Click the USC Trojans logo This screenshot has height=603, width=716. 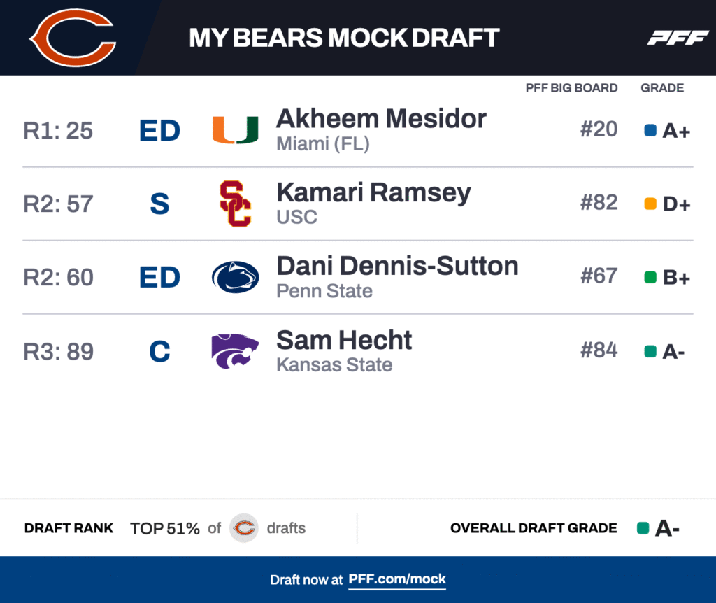tap(235, 204)
